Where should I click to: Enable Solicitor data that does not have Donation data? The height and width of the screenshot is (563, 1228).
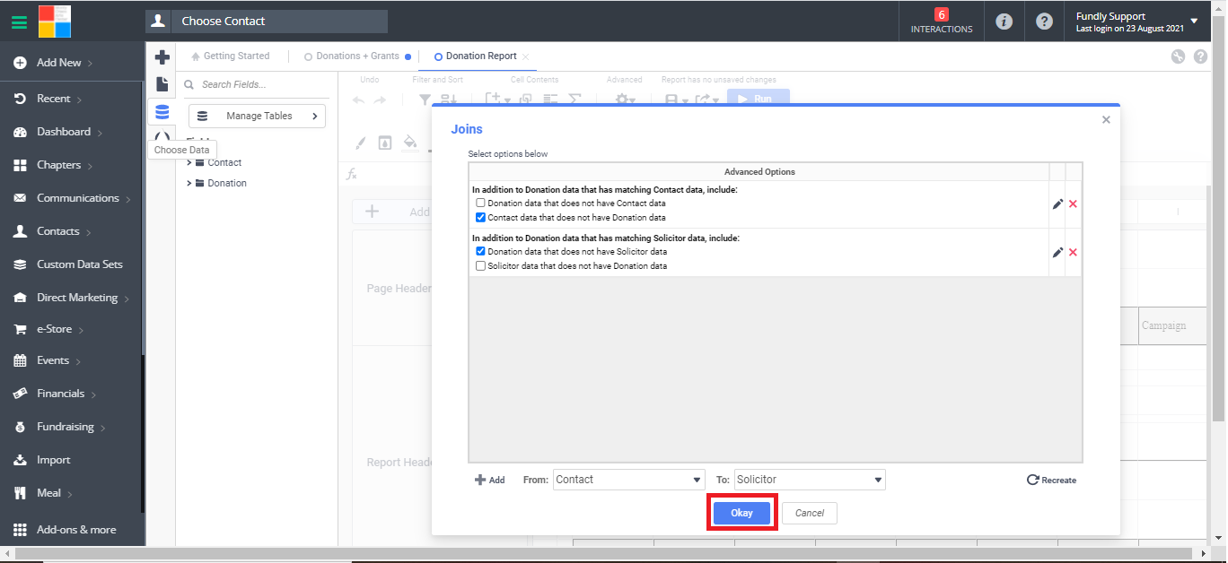480,265
